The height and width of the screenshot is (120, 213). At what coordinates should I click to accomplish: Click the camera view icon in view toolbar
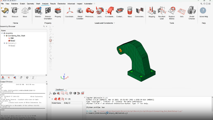pyautogui.click(x=55, y=93)
